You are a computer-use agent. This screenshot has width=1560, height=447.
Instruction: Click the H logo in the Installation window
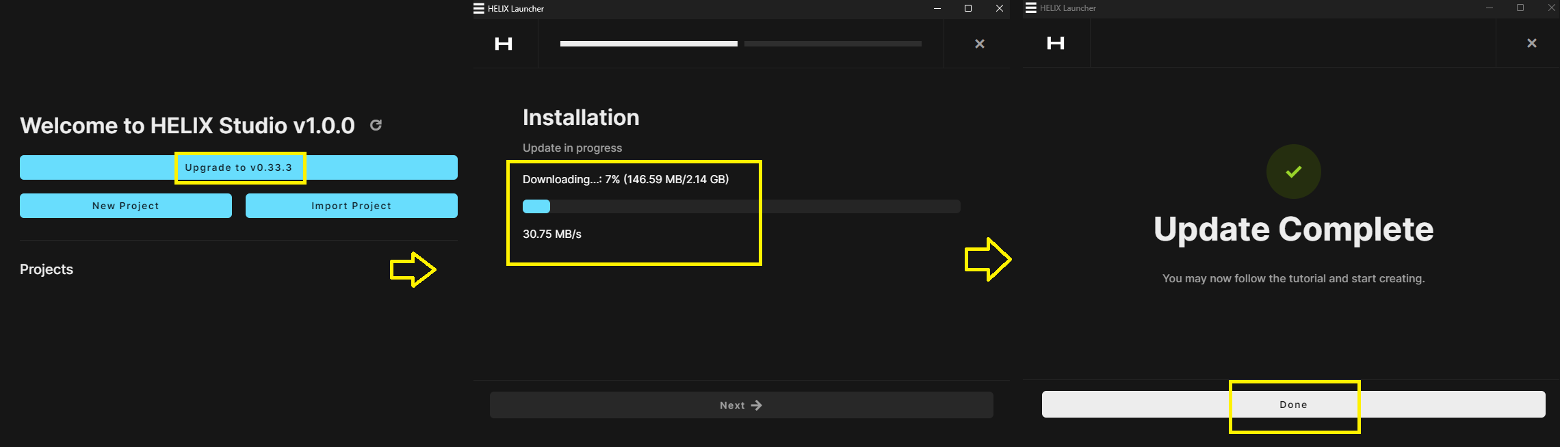click(504, 44)
